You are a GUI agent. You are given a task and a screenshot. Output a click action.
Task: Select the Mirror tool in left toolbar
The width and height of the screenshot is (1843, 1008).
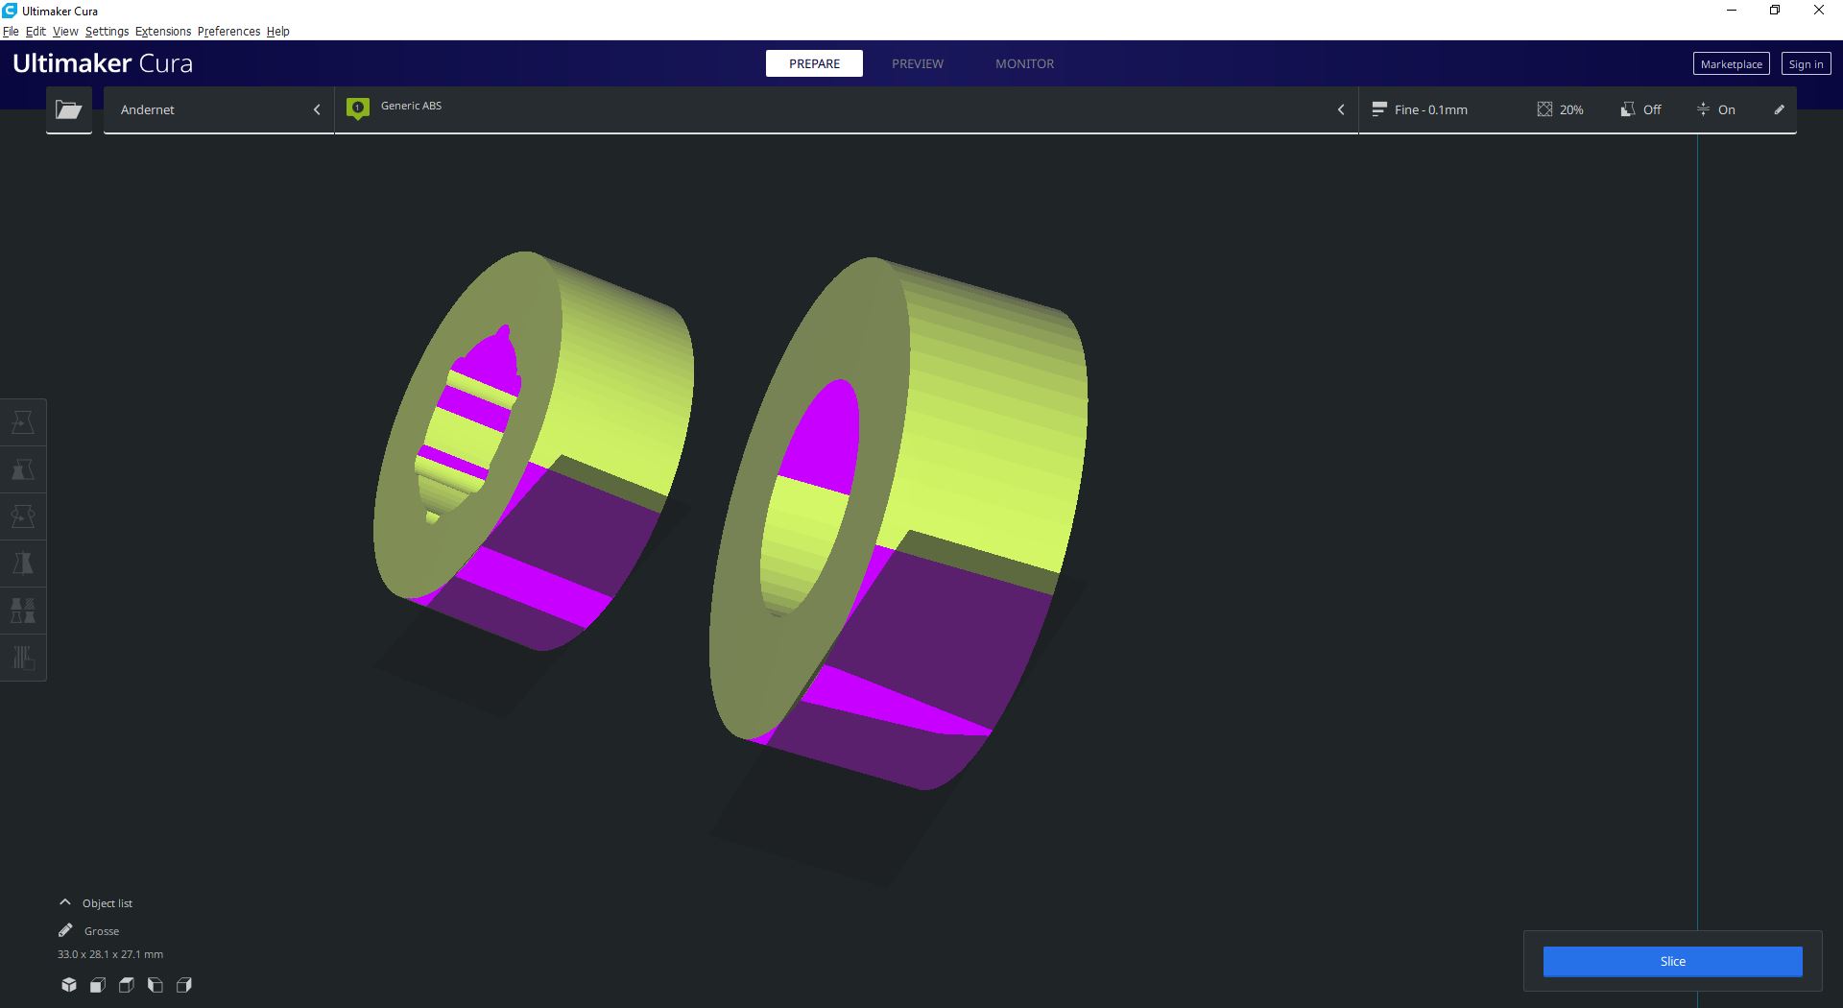click(23, 564)
